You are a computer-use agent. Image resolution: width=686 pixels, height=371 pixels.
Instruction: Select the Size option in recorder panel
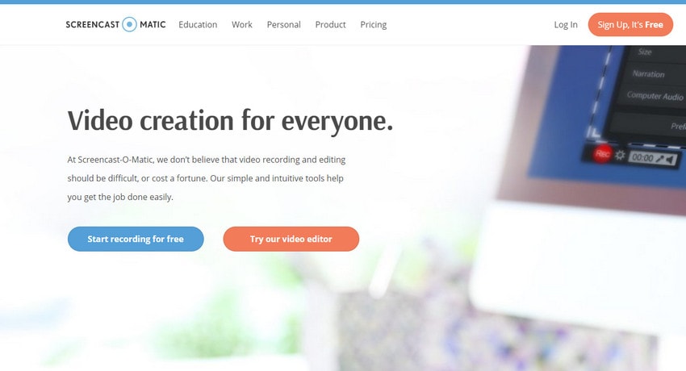pos(645,52)
